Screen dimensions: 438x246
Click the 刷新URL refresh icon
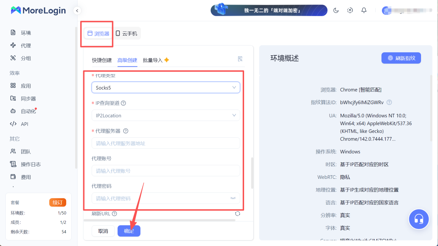[x=238, y=213]
